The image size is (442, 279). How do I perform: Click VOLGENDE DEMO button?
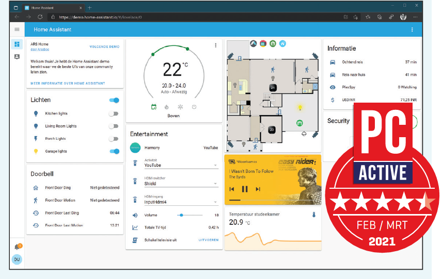coord(105,47)
